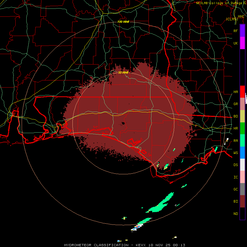Click the GR pink legend swatch

coord(242,104)
